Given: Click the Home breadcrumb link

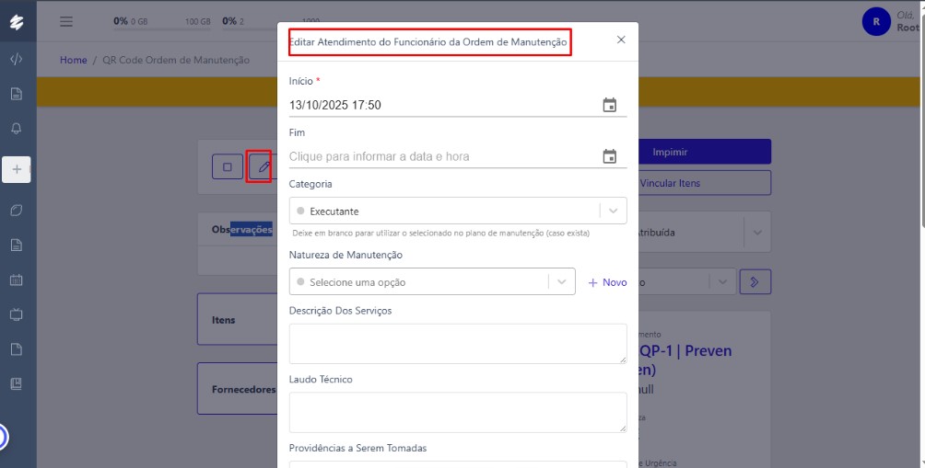Looking at the screenshot, I should tap(74, 60).
